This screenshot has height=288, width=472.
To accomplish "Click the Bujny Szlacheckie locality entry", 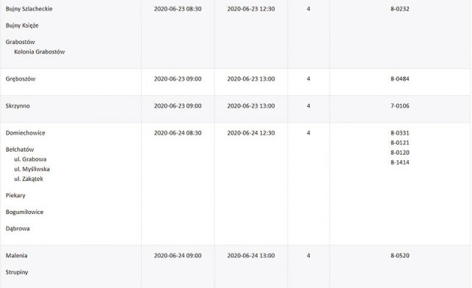I will tap(29, 9).
